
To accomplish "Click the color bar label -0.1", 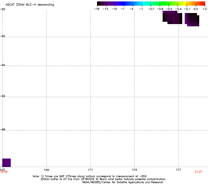I will pos(187,9).
